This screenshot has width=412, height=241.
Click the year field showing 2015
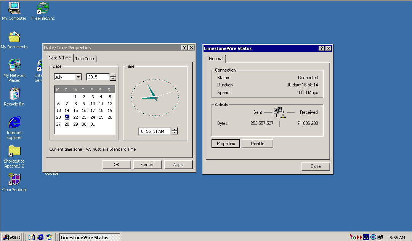(98, 77)
